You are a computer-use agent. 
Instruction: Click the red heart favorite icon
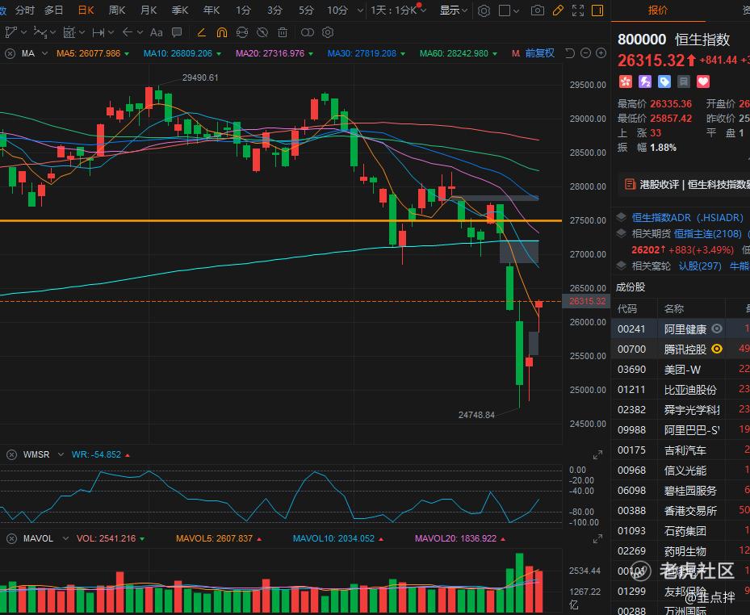702,82
